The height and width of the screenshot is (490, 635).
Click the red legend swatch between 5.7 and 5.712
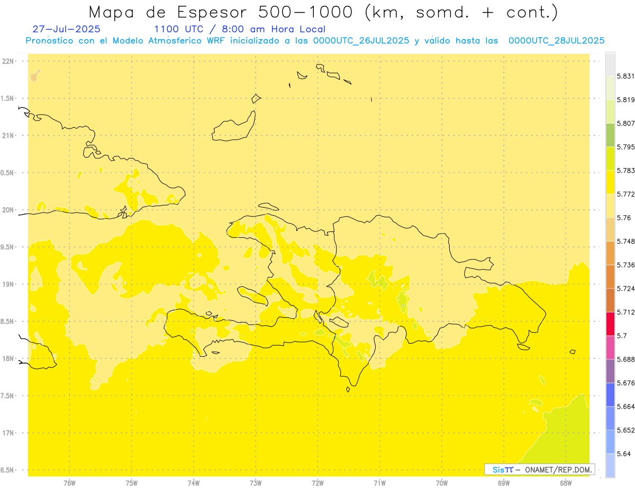click(x=610, y=323)
